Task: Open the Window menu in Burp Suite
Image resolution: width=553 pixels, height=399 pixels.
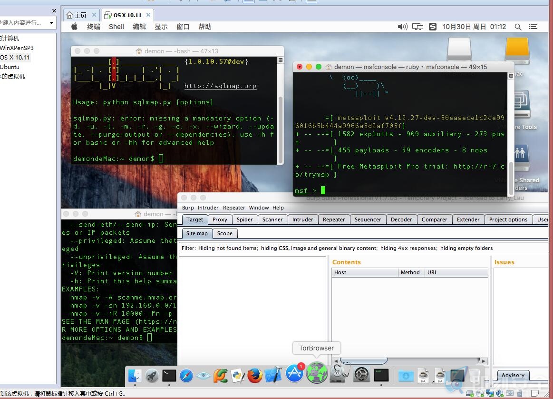Action: tap(259, 208)
